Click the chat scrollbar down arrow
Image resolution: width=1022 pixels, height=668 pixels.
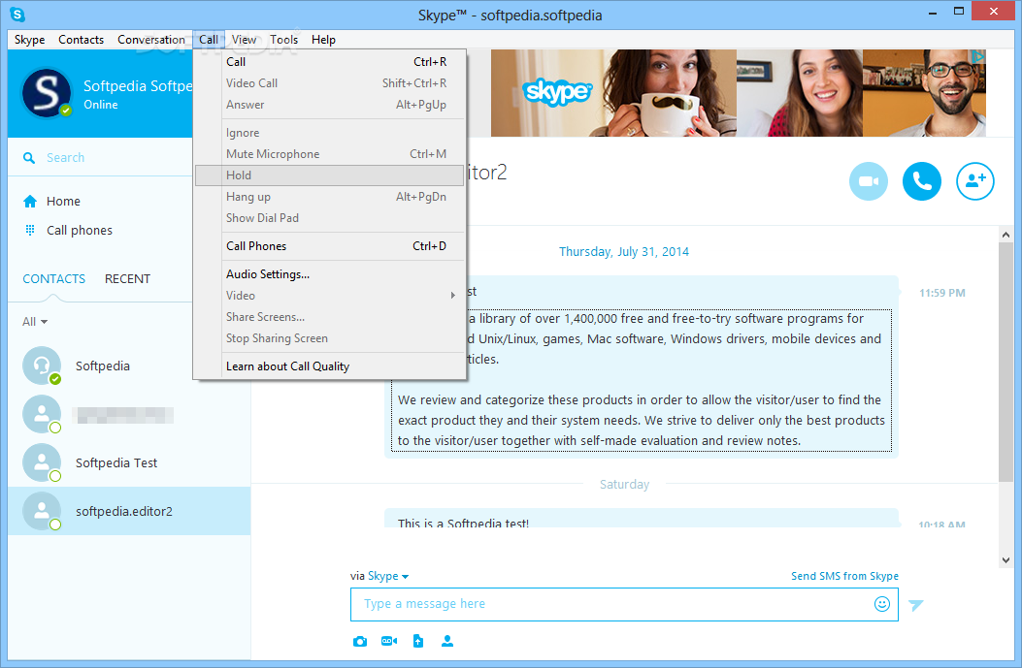(1006, 560)
